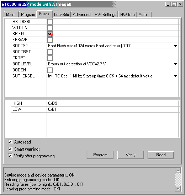Select the BOOTSZ fuse label
185x195 pixels.
(x=20, y=46)
